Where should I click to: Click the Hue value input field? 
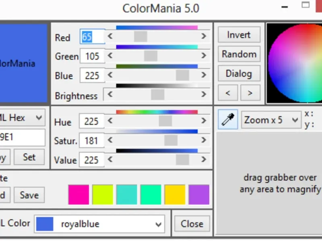click(x=92, y=121)
